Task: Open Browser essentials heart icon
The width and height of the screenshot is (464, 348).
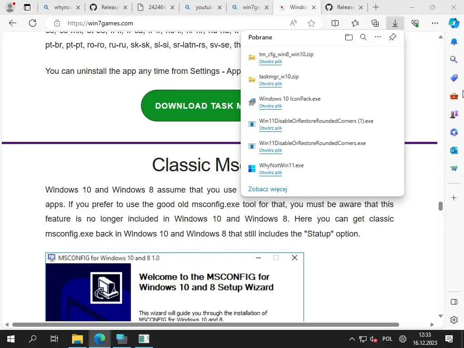Action: click(415, 23)
